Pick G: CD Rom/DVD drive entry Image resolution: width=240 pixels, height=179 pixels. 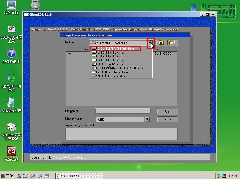(110, 64)
